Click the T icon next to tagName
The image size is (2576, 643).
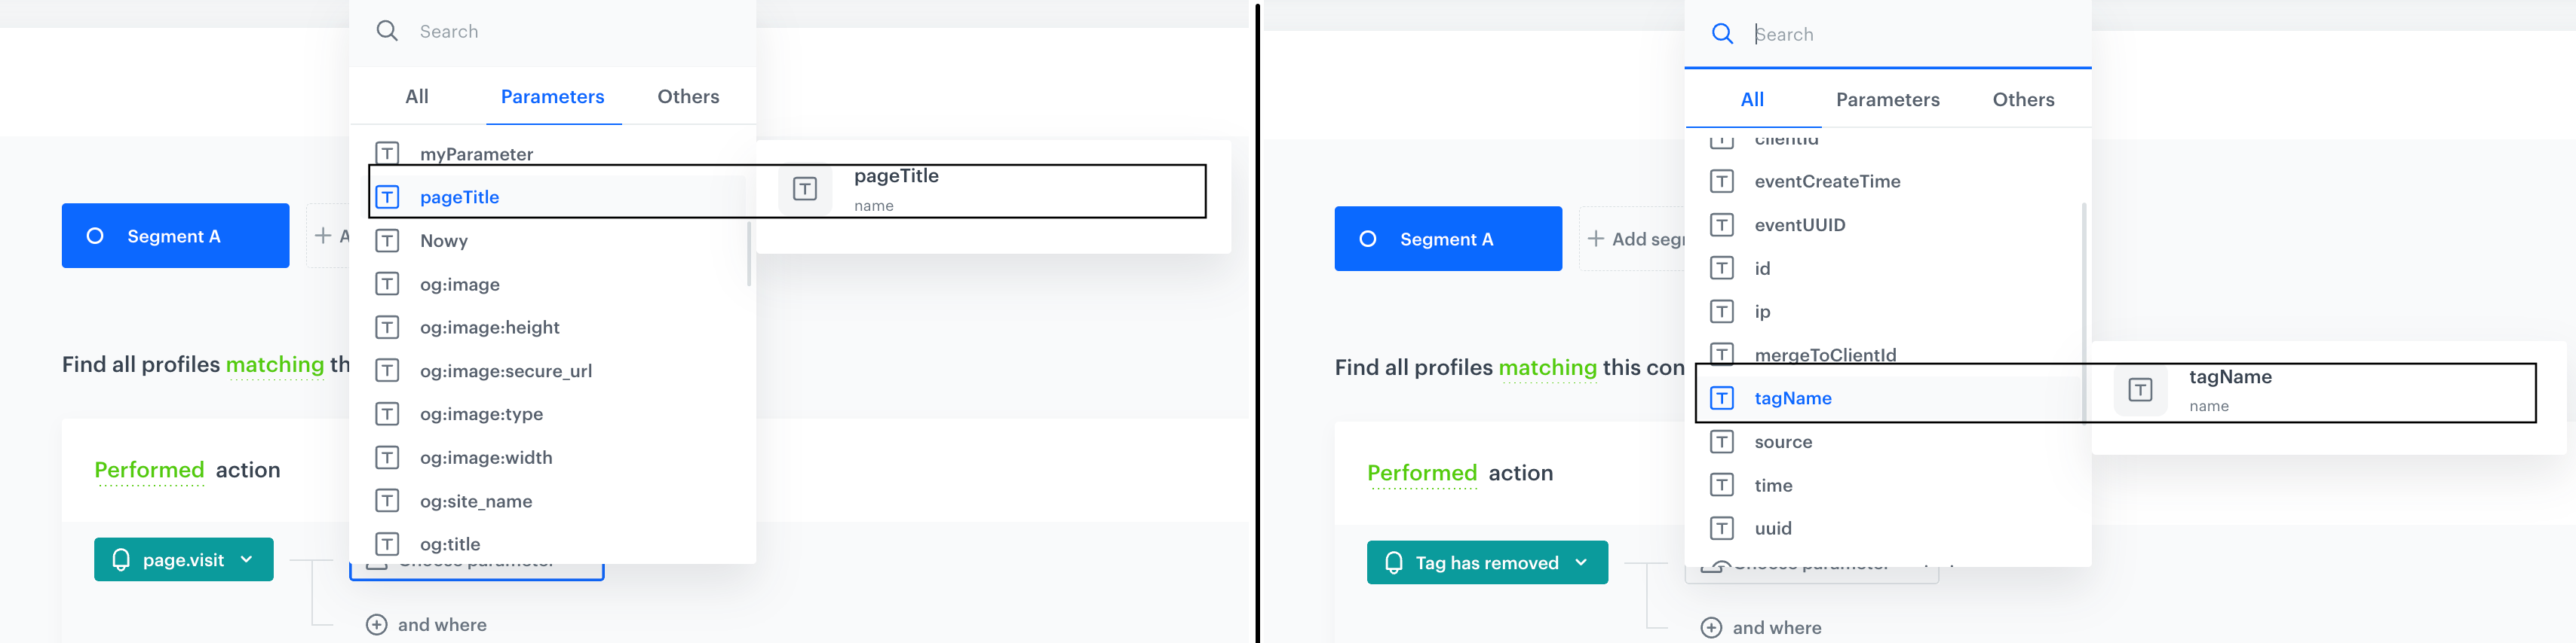[x=1722, y=398]
